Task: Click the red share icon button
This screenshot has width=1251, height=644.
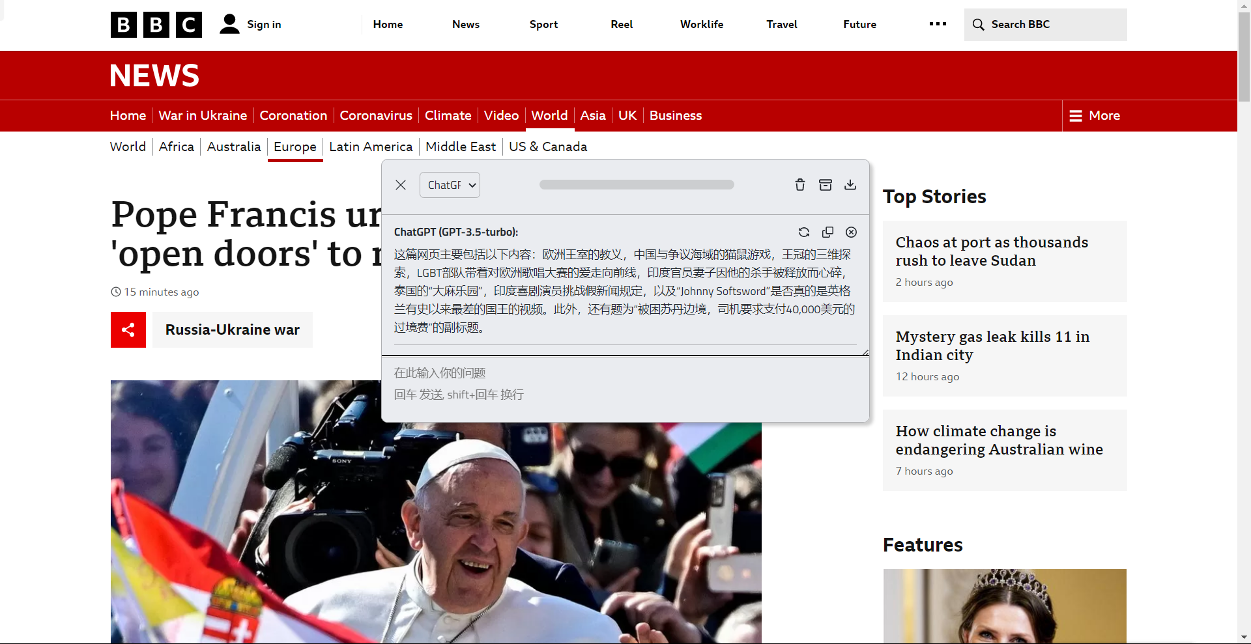Action: click(x=128, y=329)
